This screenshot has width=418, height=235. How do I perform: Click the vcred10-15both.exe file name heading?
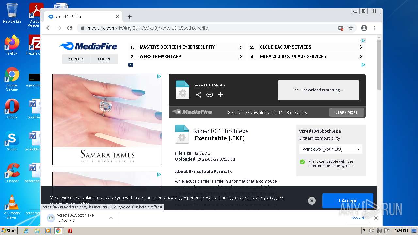221,131
